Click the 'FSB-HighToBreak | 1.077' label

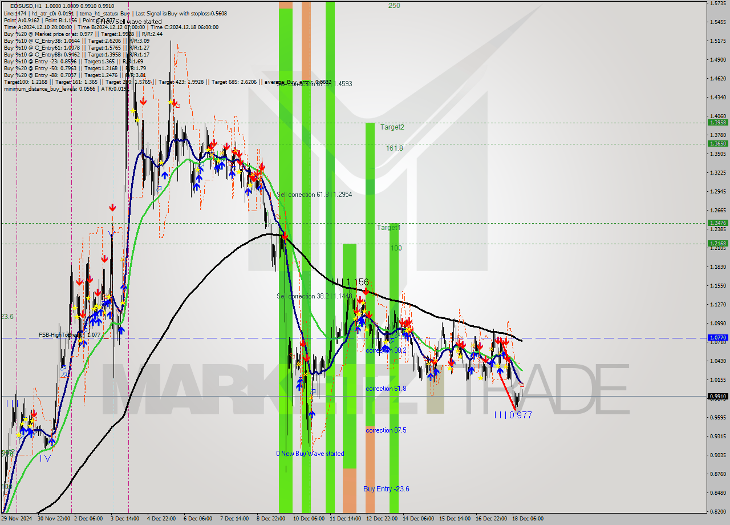(x=70, y=335)
